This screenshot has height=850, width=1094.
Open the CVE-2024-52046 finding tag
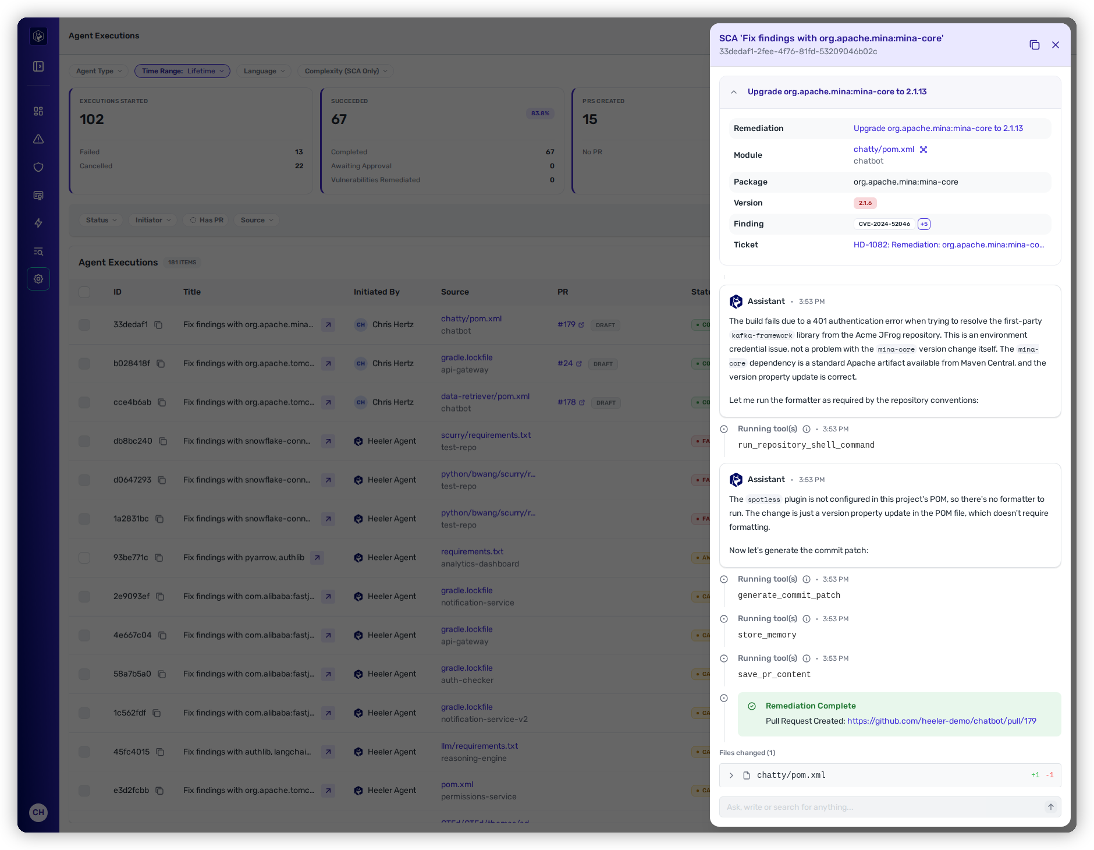(x=884, y=224)
